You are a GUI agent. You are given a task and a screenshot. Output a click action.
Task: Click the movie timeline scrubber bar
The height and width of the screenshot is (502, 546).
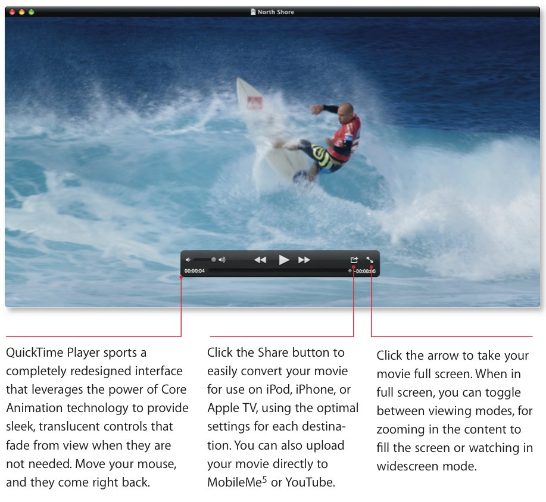click(x=281, y=271)
